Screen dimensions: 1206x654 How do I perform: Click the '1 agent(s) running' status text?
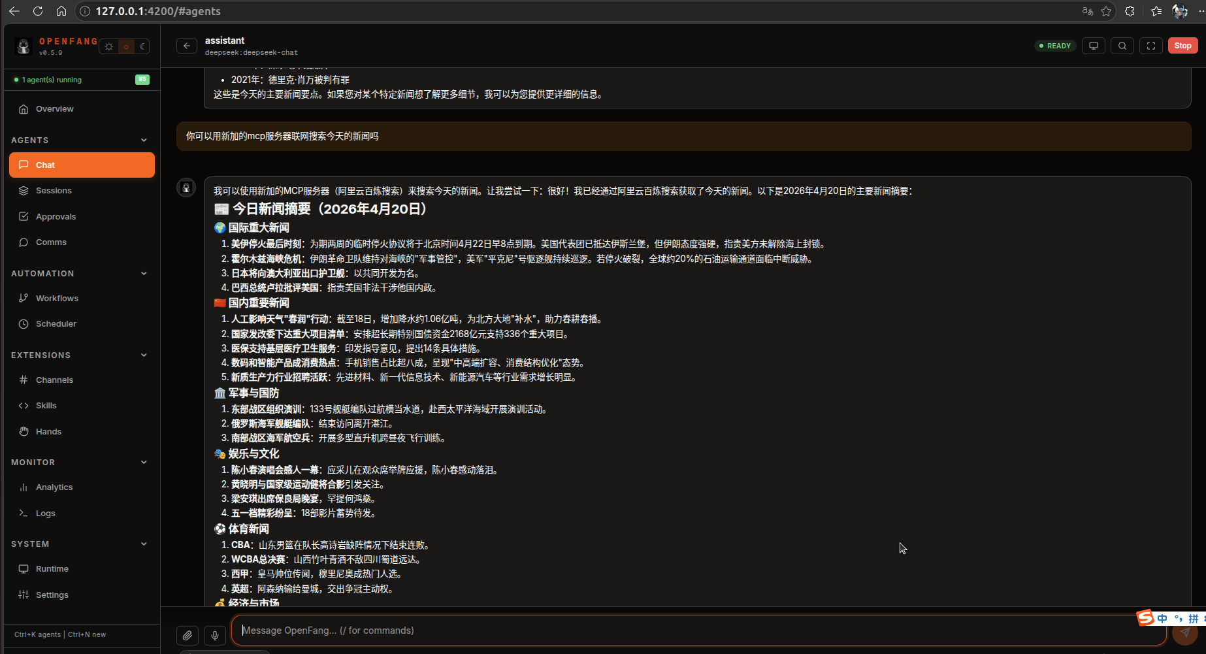click(52, 80)
